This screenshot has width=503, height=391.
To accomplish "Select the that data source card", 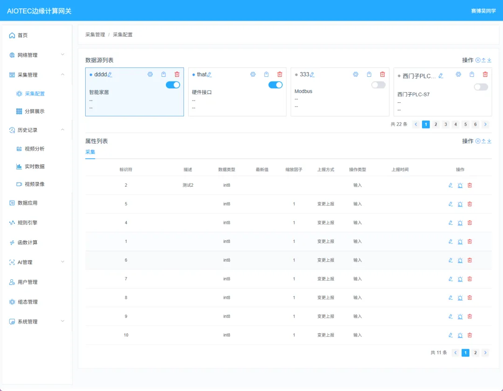I will (x=237, y=92).
